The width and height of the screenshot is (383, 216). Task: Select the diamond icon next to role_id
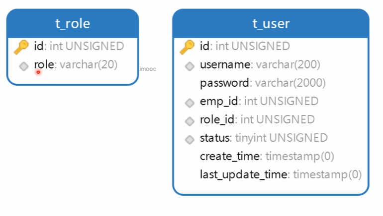189,121
